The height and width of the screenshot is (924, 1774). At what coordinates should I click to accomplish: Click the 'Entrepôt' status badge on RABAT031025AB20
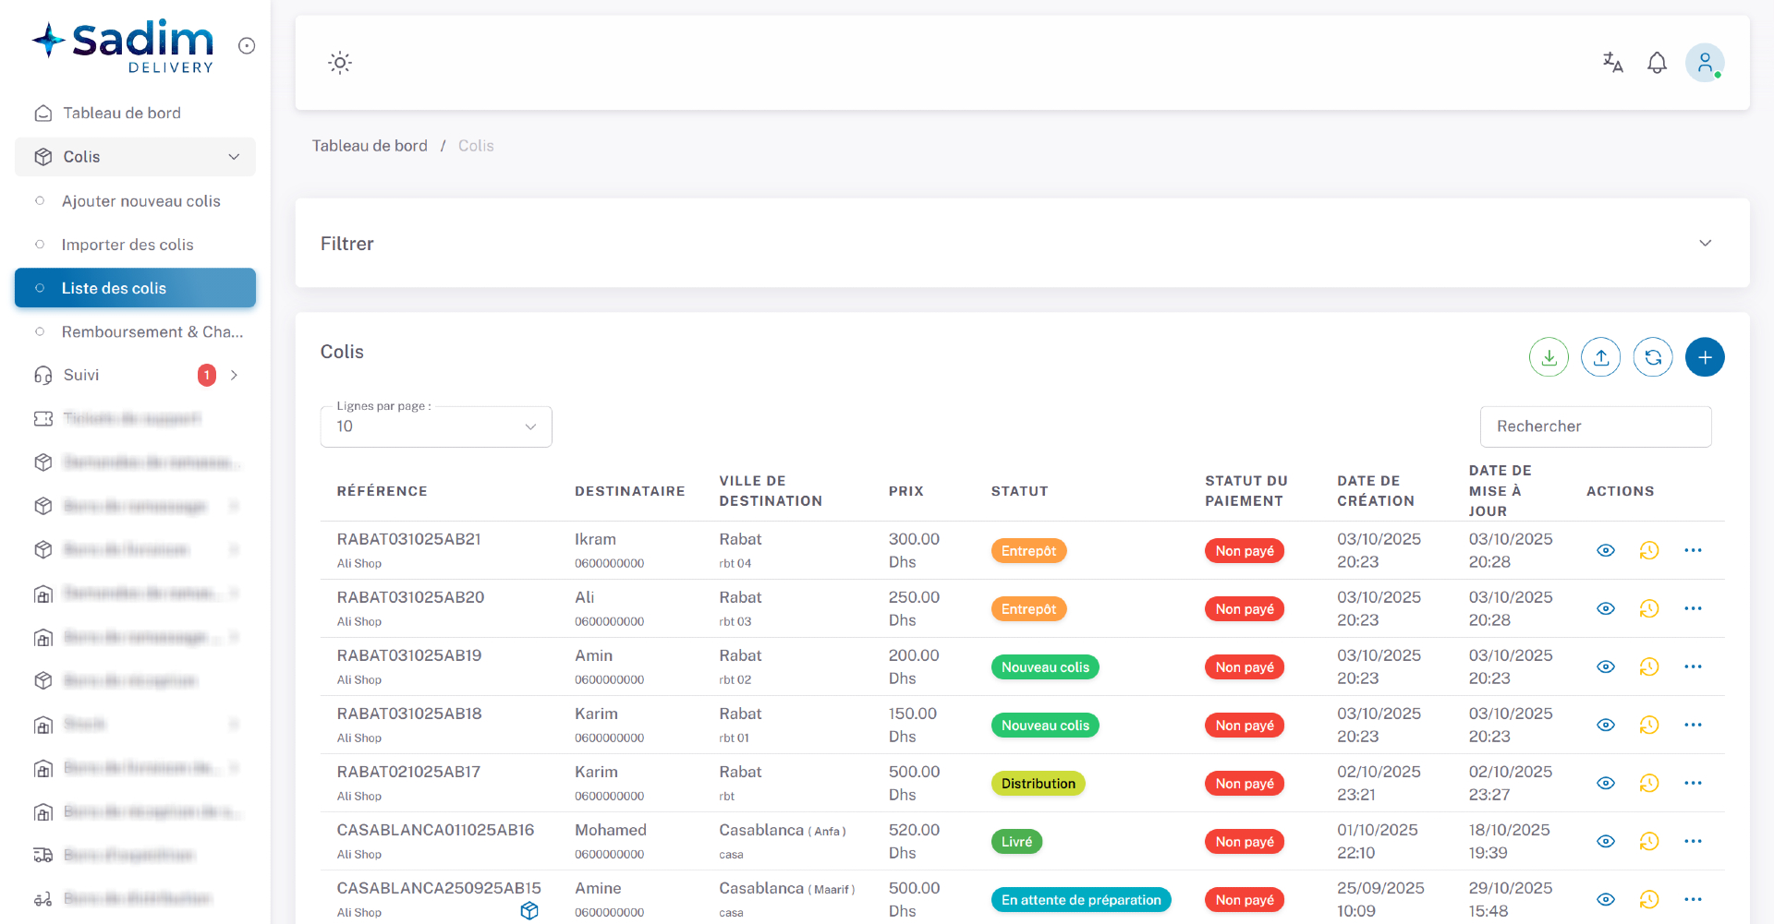[1028, 608]
